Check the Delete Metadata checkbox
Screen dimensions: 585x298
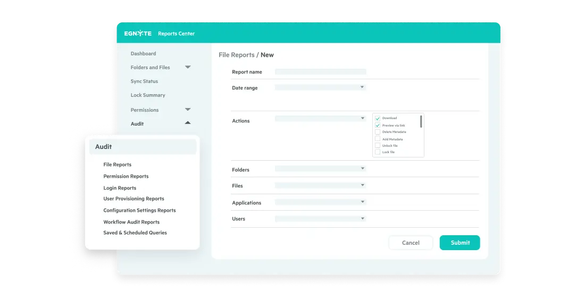378,132
